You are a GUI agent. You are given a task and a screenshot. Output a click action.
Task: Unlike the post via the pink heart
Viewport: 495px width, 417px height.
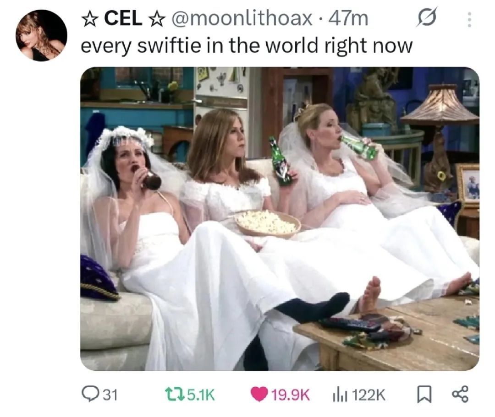258,395
